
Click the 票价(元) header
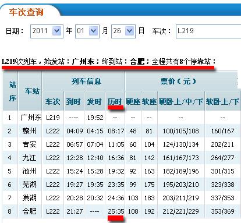click(178, 81)
